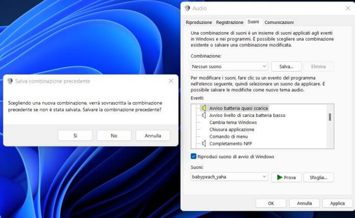This screenshot has height=218, width=355.
Task: Select Avviso batteria quasi scarica event
Action: (238, 108)
